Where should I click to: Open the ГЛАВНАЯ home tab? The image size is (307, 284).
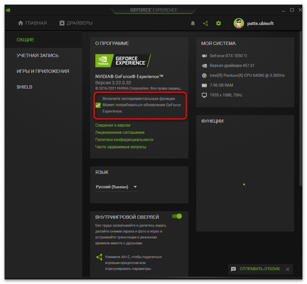[x=32, y=23]
